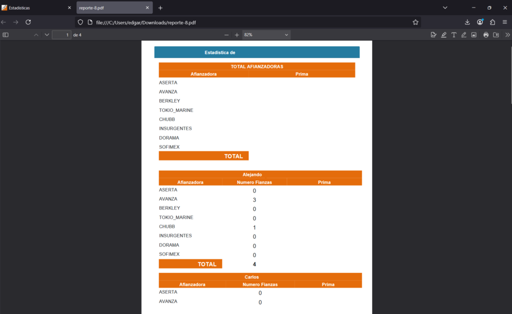
Task: Print the PDF document
Action: (485, 35)
